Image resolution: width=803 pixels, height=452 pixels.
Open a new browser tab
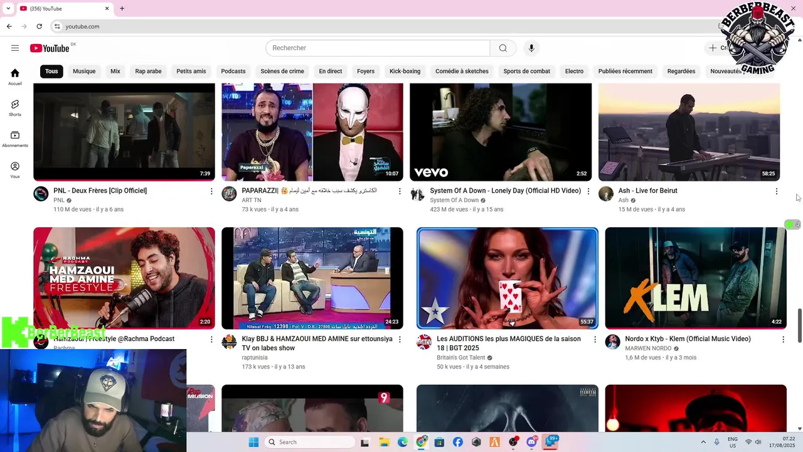[122, 8]
